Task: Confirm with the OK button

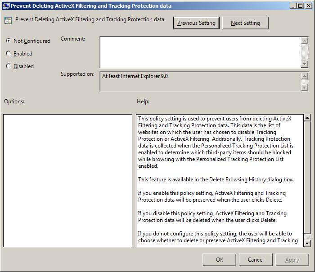Action: 219,260
